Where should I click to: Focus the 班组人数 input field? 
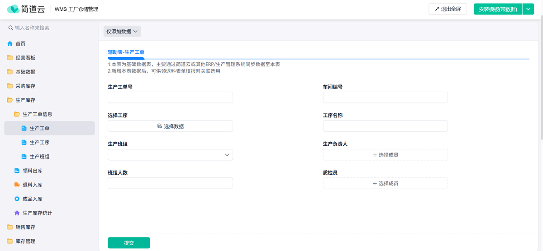[170, 183]
